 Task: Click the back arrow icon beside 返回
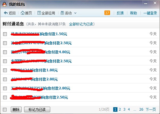point(6,13)
